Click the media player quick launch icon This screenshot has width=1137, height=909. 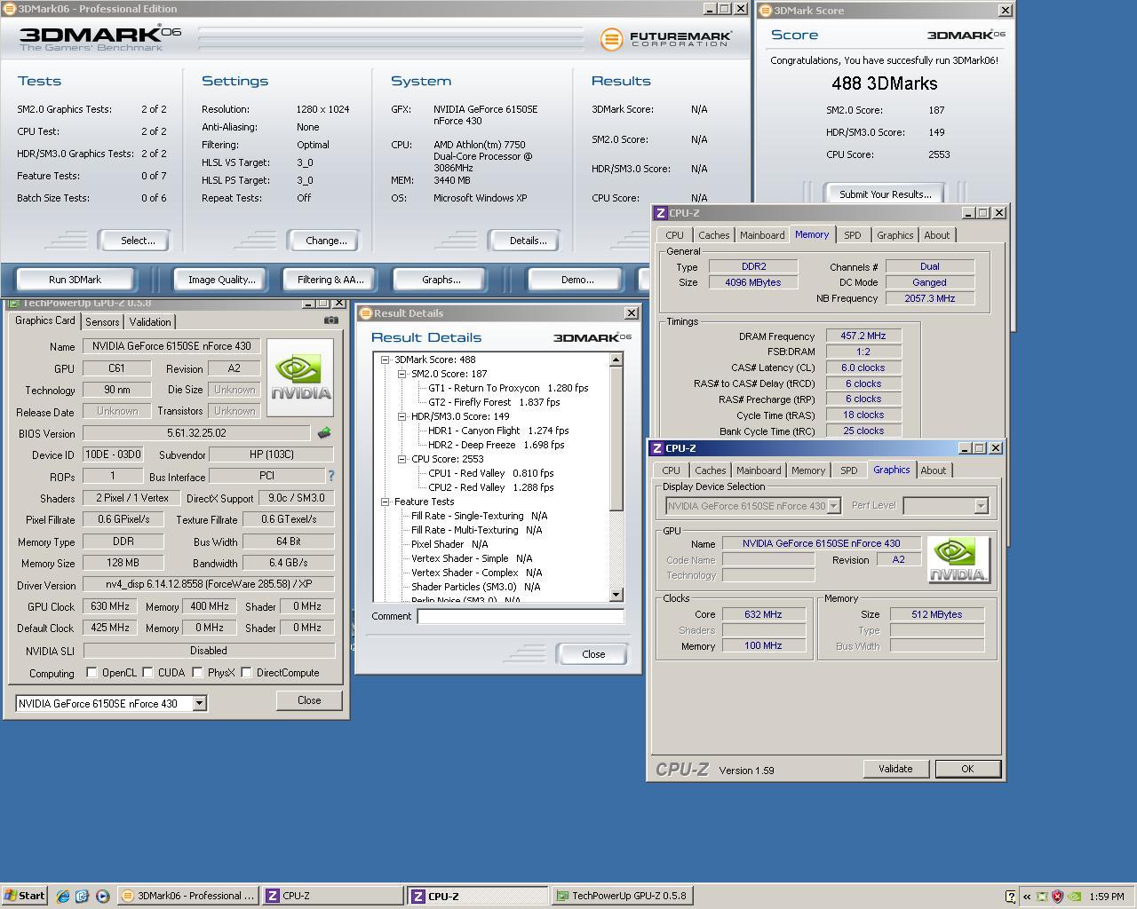[102, 896]
